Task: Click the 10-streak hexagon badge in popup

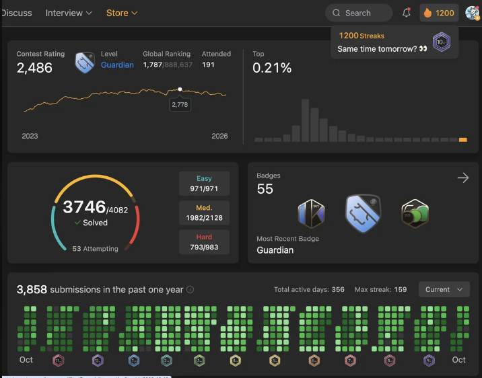Action: point(442,42)
